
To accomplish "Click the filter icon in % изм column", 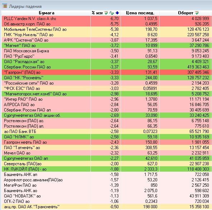I will 106,13.
